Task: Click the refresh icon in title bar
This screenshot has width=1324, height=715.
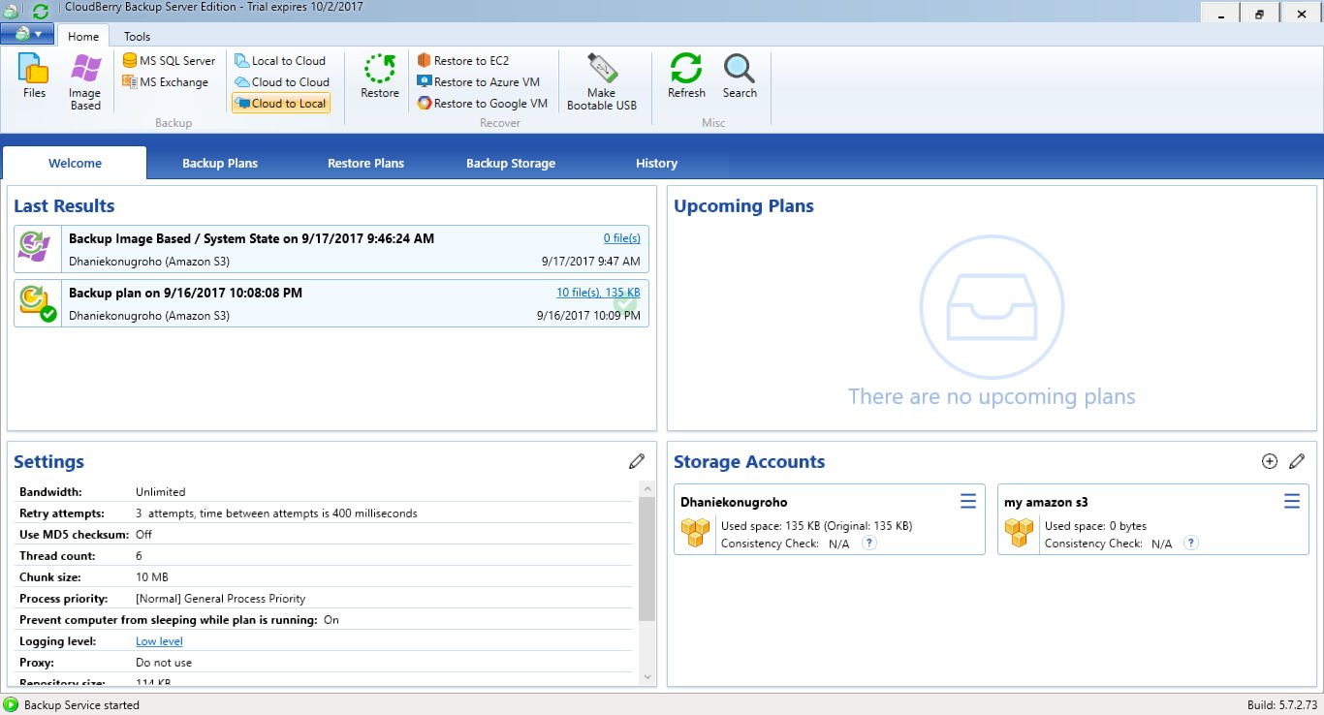Action: coord(40,12)
